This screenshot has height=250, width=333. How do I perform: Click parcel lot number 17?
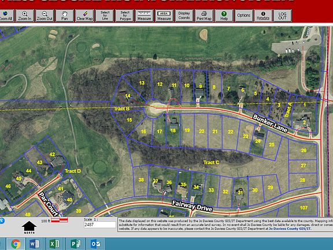[x=160, y=131]
